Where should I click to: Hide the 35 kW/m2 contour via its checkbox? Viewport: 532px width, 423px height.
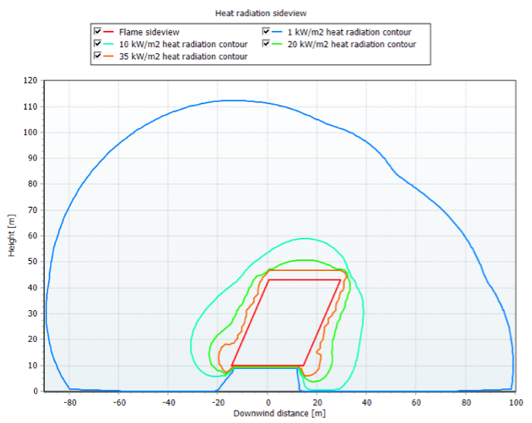coord(97,56)
